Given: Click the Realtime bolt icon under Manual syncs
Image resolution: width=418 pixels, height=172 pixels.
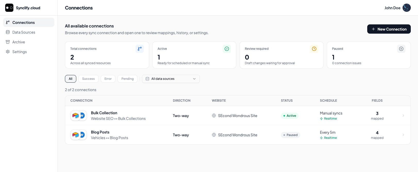Looking at the screenshot, I should [321, 119].
